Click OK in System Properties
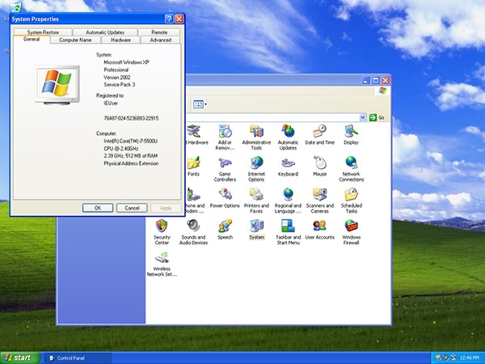485x364 pixels. coord(98,208)
